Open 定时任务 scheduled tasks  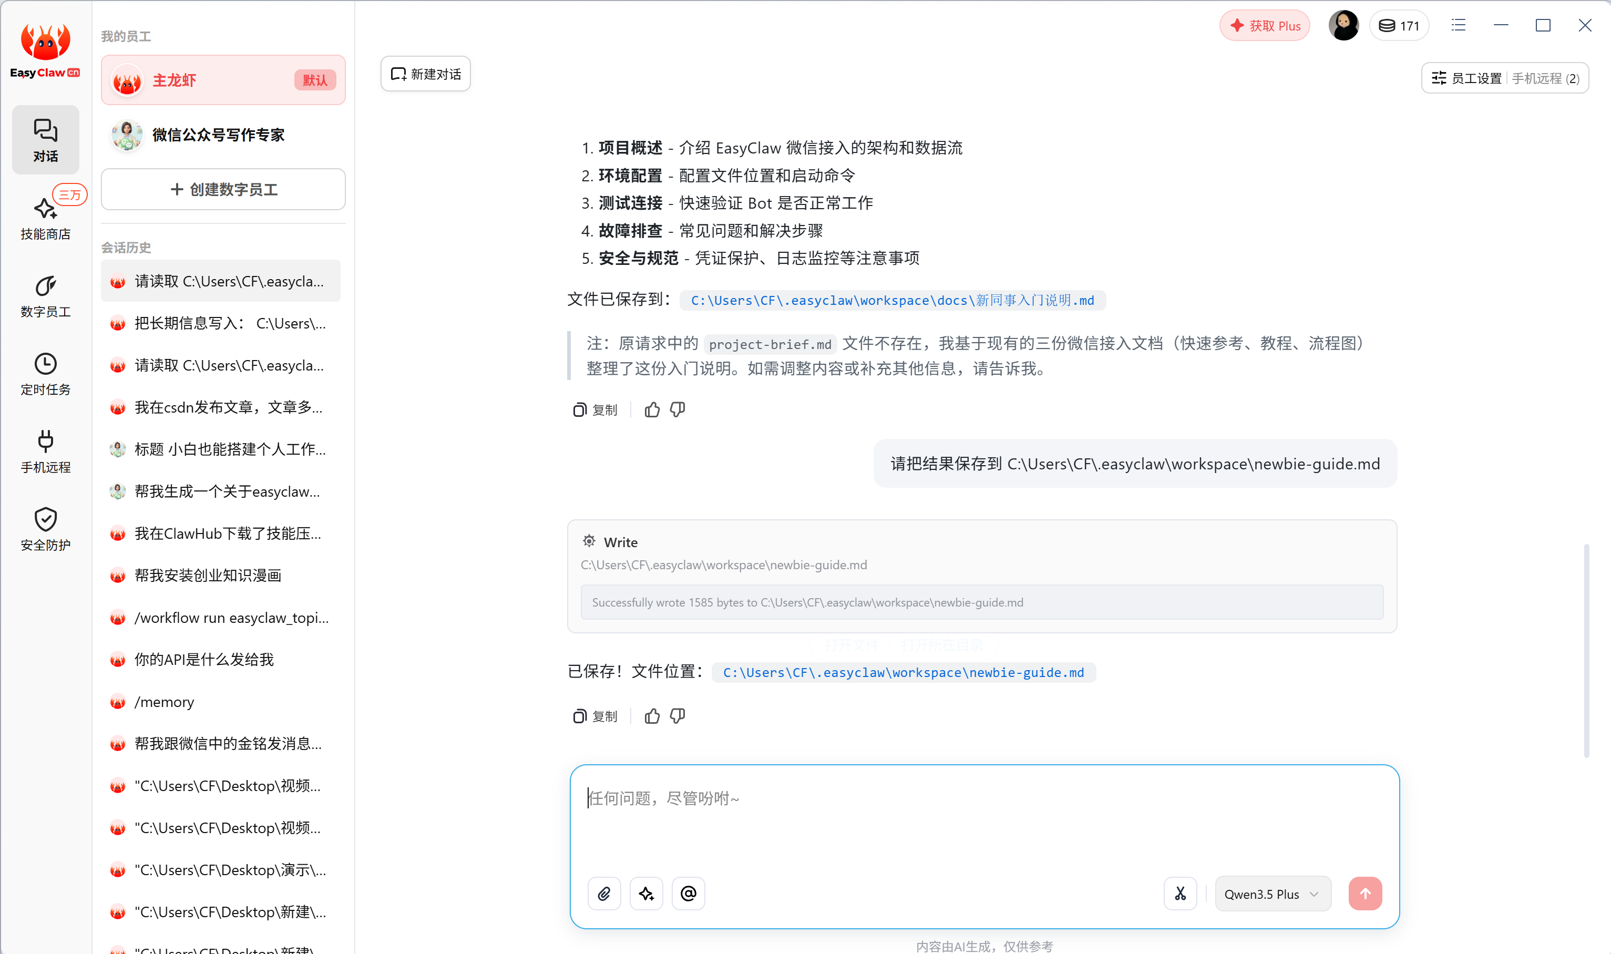(45, 374)
